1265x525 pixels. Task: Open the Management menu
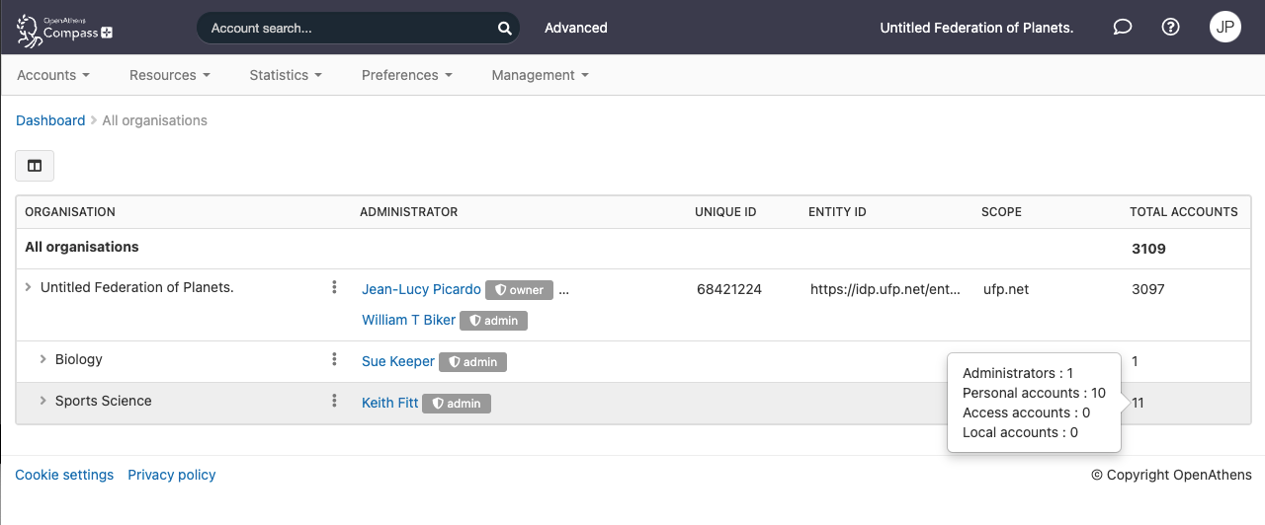pyautogui.click(x=540, y=75)
